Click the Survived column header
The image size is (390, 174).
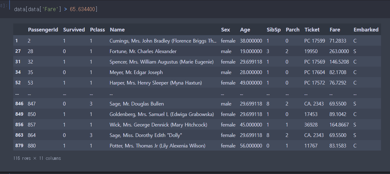click(x=74, y=30)
